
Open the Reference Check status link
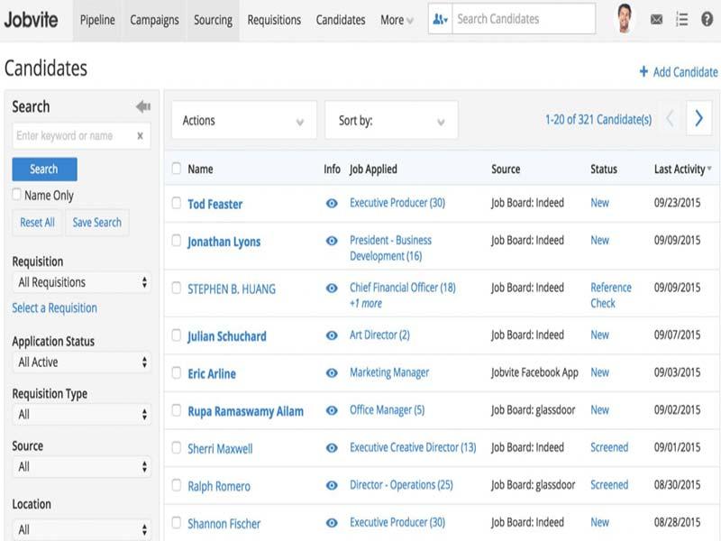[x=611, y=296]
